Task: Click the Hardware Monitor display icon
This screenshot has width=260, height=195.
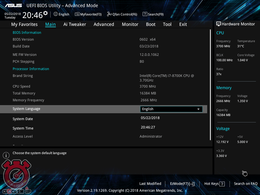Action: (218, 24)
